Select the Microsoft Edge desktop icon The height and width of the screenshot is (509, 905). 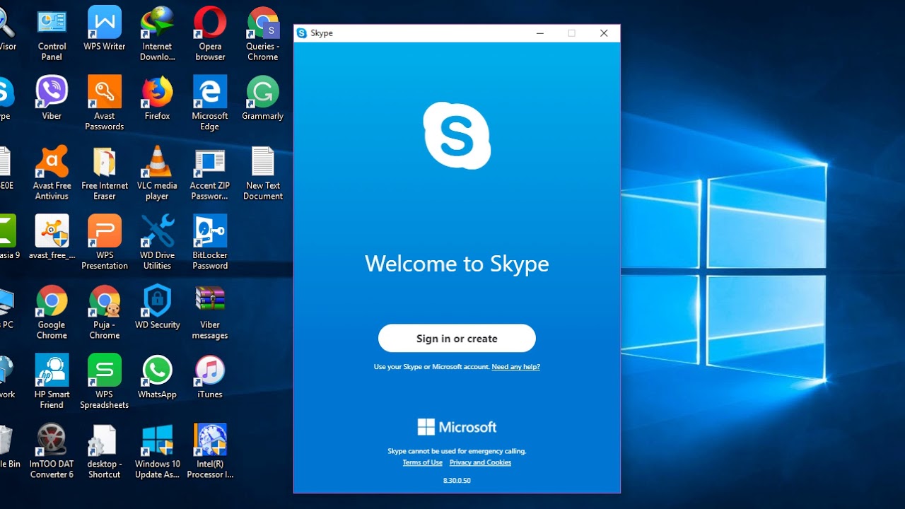pos(210,103)
